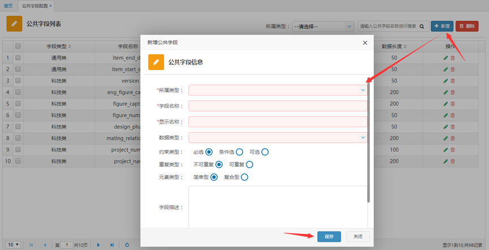Viewport: 489px width, 250px height.
Task: Edit row 8 mating_relatic with pencil icon
Action: (445, 138)
